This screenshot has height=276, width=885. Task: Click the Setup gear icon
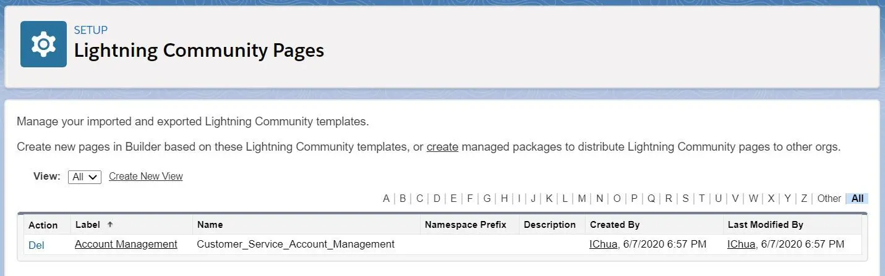point(43,44)
